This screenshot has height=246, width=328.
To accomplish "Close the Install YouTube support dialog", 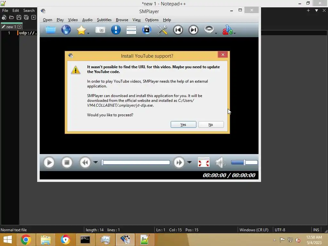I will (x=223, y=54).
